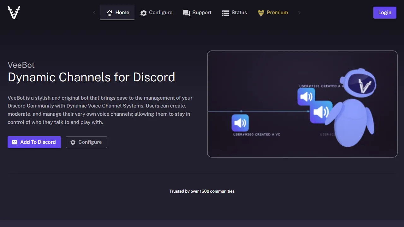Image resolution: width=404 pixels, height=227 pixels.
Task: Click the left chevron in the navigation bar
Action: pos(94,13)
